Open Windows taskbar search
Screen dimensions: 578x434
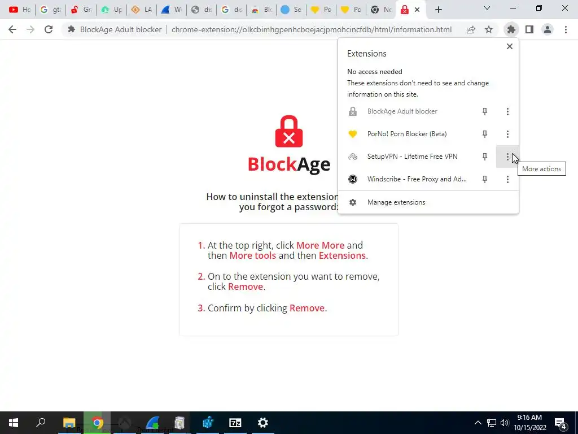point(41,423)
